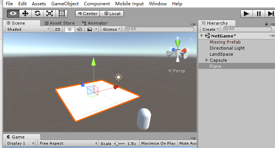Open the Window menu
The width and height of the screenshot is (275, 148).
[x=158, y=4]
